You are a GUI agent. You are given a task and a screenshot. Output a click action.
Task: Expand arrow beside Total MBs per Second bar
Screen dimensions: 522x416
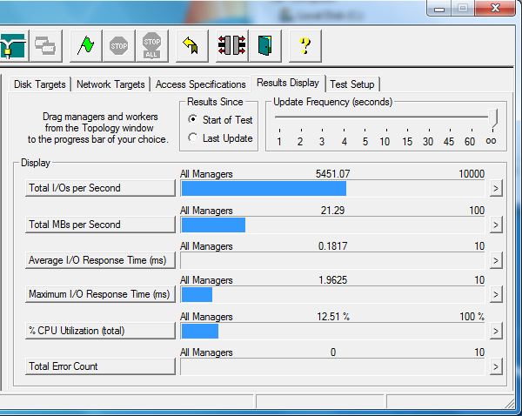coord(496,225)
